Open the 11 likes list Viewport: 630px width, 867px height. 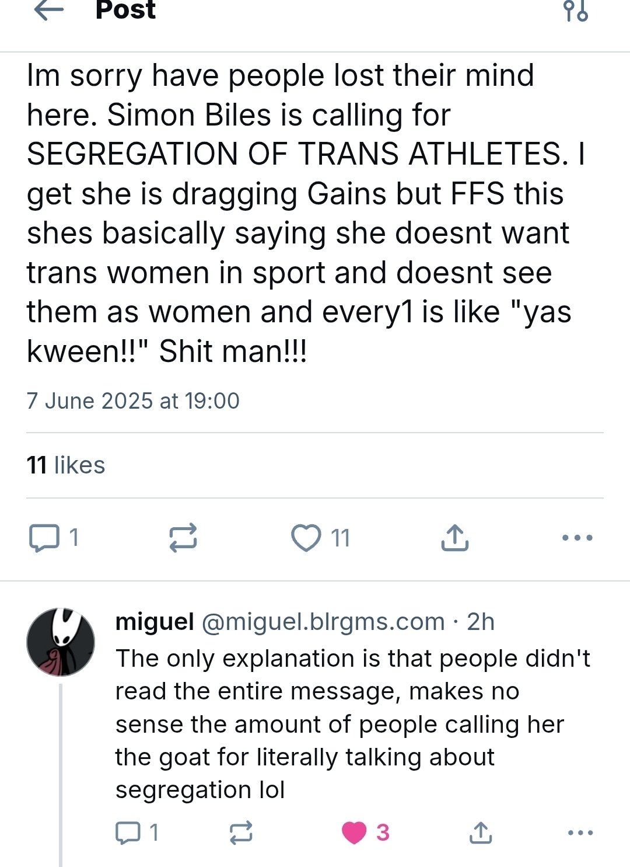66,465
